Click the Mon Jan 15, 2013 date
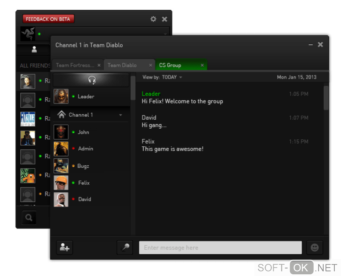 [297, 77]
